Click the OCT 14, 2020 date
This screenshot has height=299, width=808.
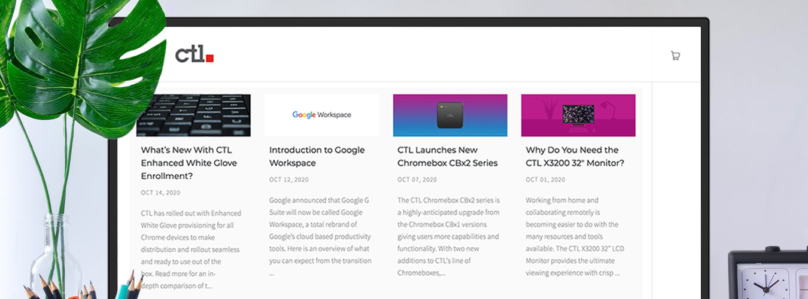[x=160, y=193]
